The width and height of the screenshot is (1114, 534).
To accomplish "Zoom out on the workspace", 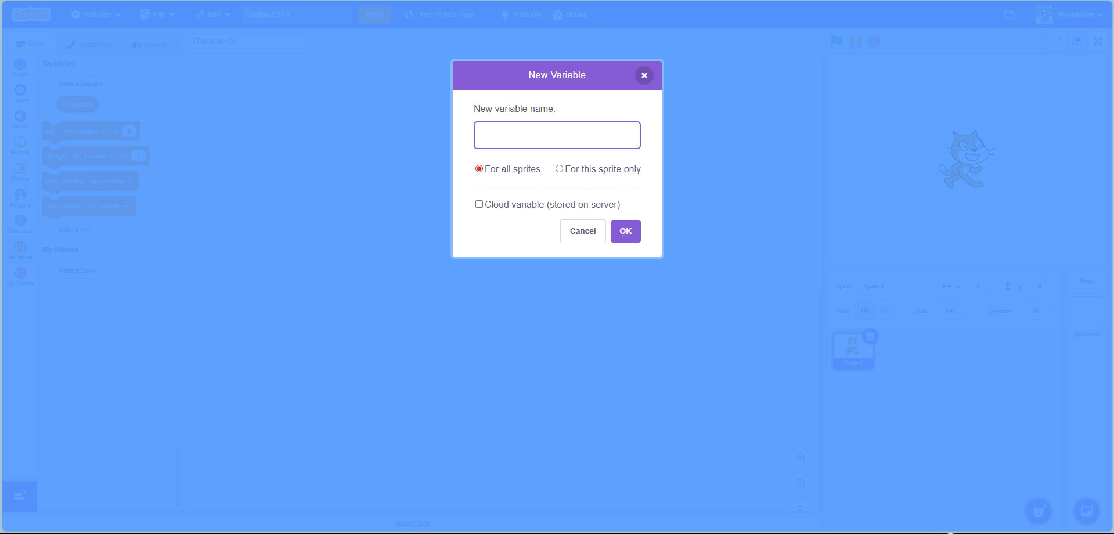I will [800, 483].
